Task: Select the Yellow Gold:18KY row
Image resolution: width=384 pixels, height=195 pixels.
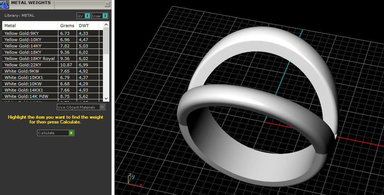Action: click(52, 52)
